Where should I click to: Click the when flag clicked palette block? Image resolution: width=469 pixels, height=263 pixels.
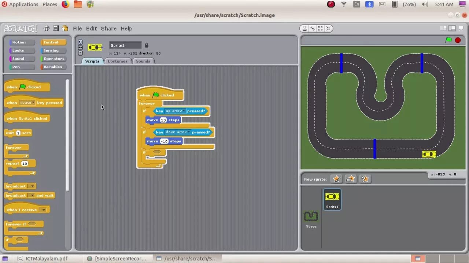click(x=27, y=86)
